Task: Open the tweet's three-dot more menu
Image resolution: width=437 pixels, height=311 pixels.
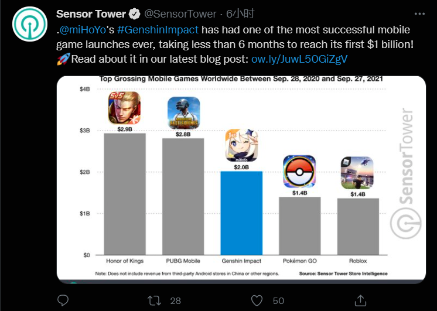Action: [419, 14]
